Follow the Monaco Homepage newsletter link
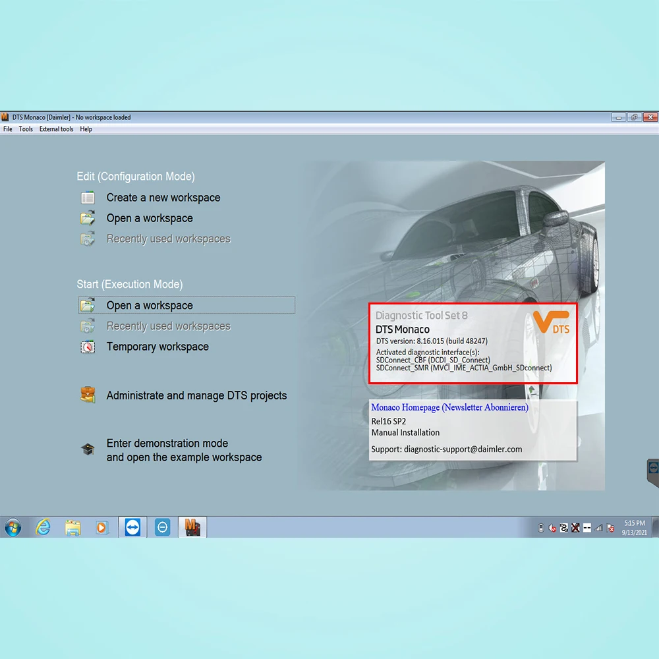This screenshot has width=659, height=659. 449,407
